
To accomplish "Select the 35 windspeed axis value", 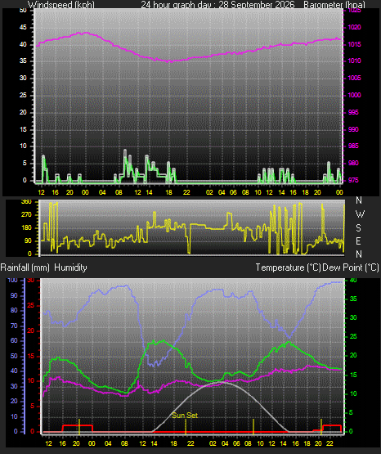I will tap(23, 61).
